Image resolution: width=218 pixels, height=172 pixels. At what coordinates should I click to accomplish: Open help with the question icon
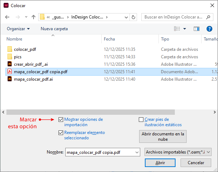tap(209, 29)
